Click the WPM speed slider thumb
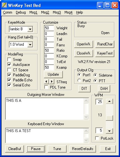 click(109, 118)
